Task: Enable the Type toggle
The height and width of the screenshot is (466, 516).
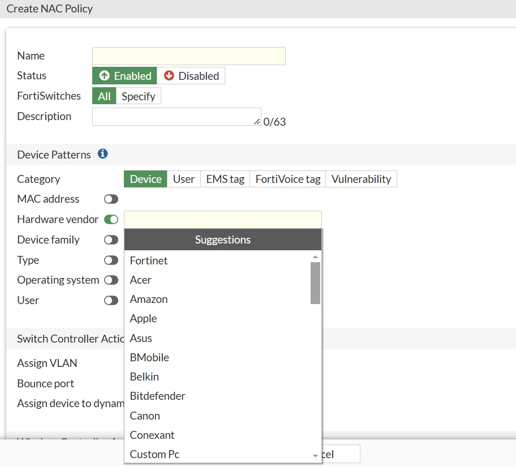Action: [x=111, y=260]
